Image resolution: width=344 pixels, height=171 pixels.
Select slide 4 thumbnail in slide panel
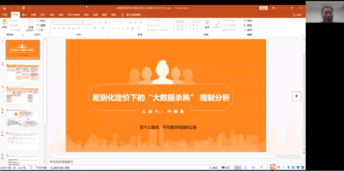pos(23,118)
